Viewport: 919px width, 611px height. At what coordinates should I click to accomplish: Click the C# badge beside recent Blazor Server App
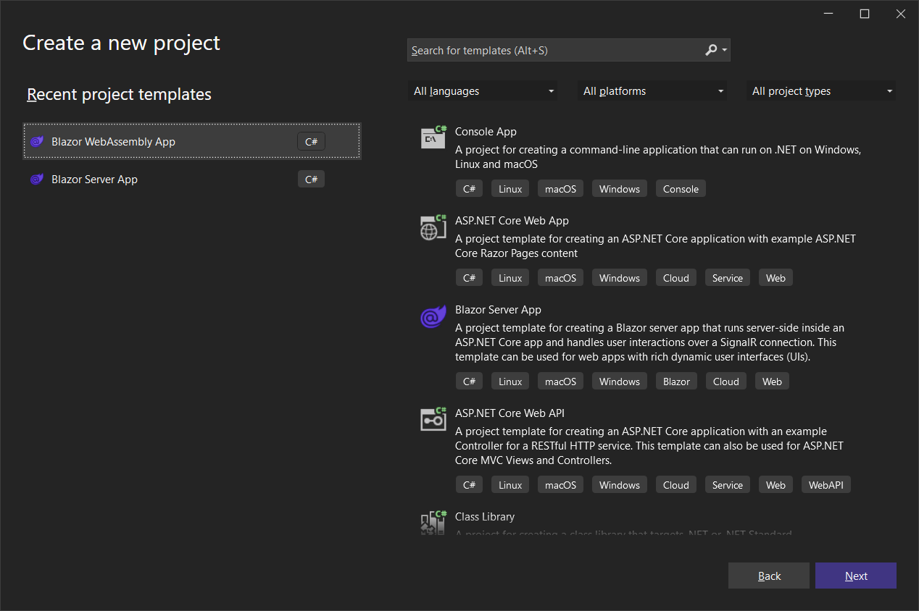pyautogui.click(x=311, y=180)
